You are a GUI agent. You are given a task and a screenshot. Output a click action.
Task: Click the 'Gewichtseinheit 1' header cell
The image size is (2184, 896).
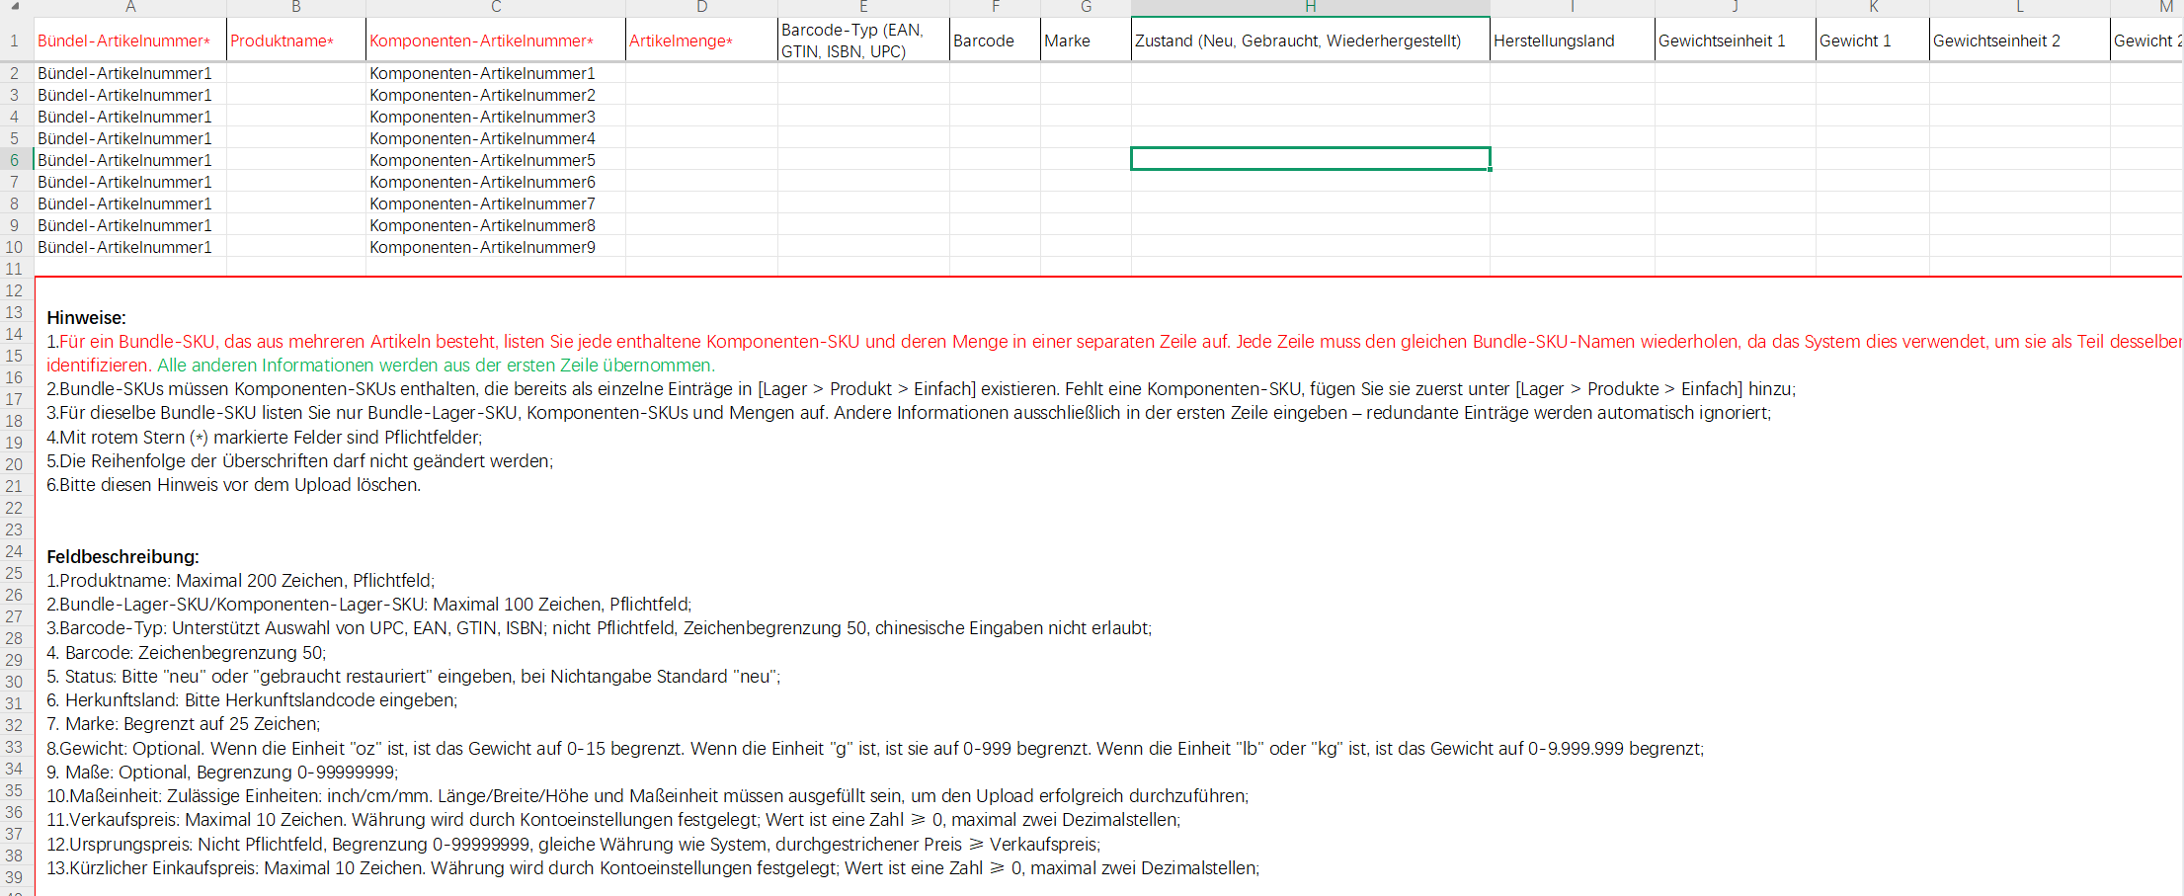click(1735, 41)
